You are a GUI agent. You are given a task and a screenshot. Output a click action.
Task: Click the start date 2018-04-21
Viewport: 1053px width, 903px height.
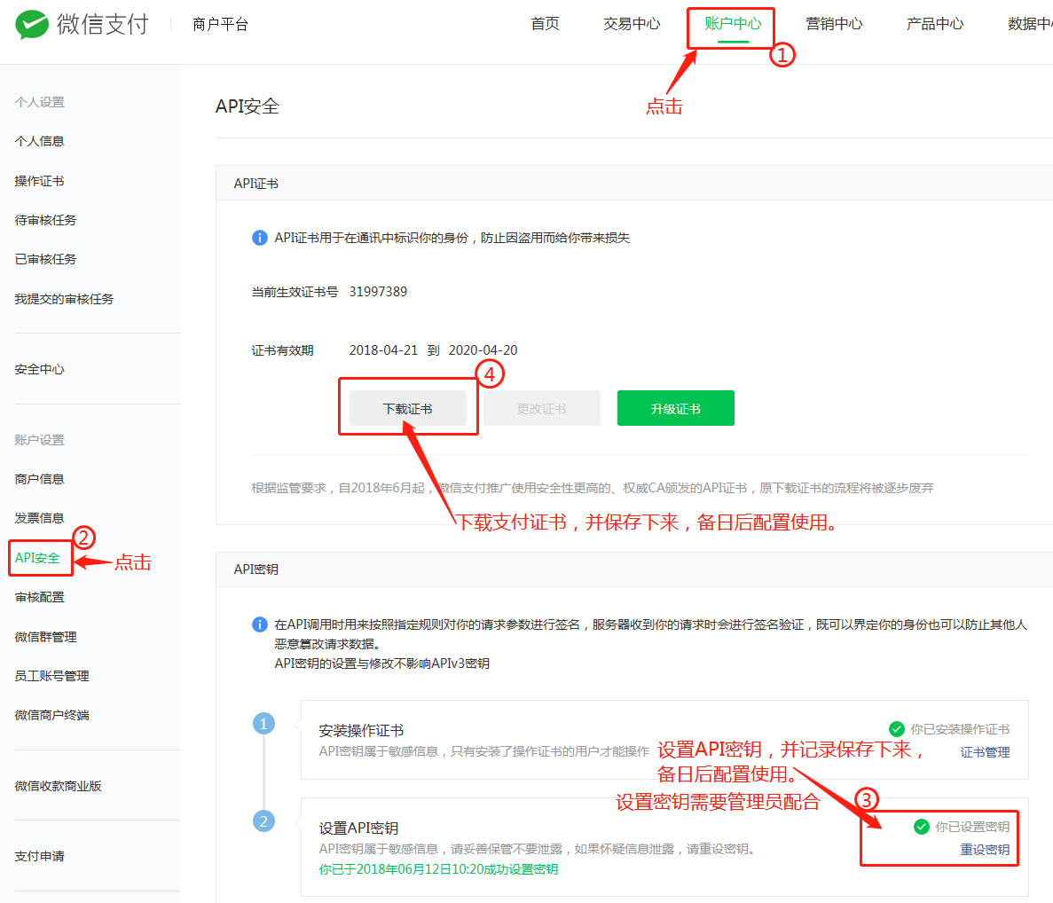point(383,349)
